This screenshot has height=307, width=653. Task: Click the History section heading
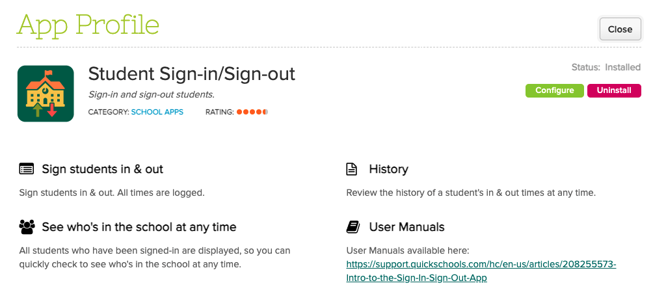tap(388, 169)
